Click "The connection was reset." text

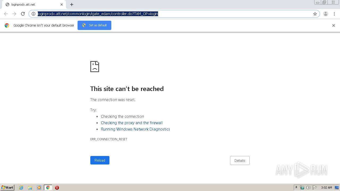pyautogui.click(x=113, y=100)
